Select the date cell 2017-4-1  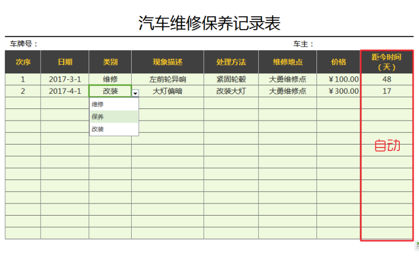(x=65, y=91)
